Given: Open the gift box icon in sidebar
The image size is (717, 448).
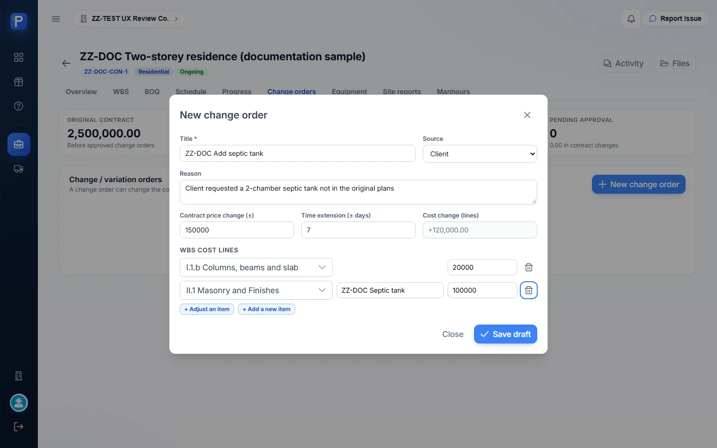Looking at the screenshot, I should [x=19, y=82].
